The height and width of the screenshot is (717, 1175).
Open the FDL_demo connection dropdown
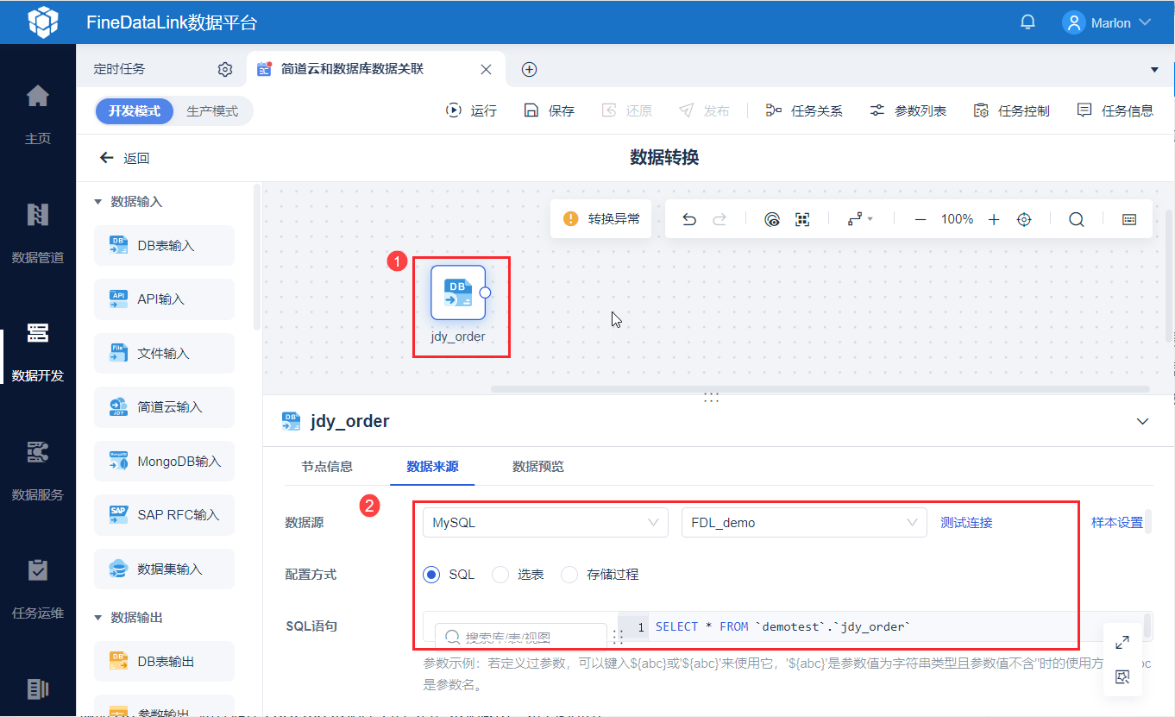[804, 523]
